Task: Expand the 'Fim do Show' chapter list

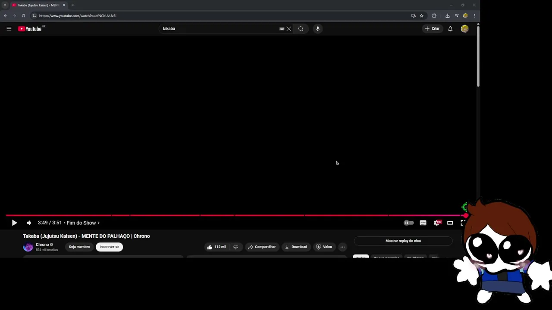Action: pos(83,223)
